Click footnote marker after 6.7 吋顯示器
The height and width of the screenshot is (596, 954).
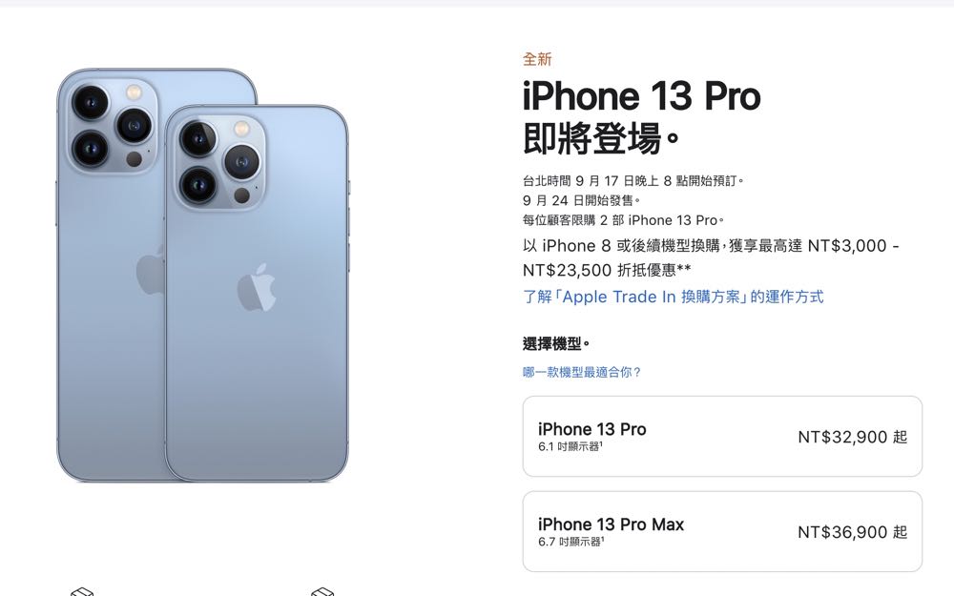pos(602,539)
